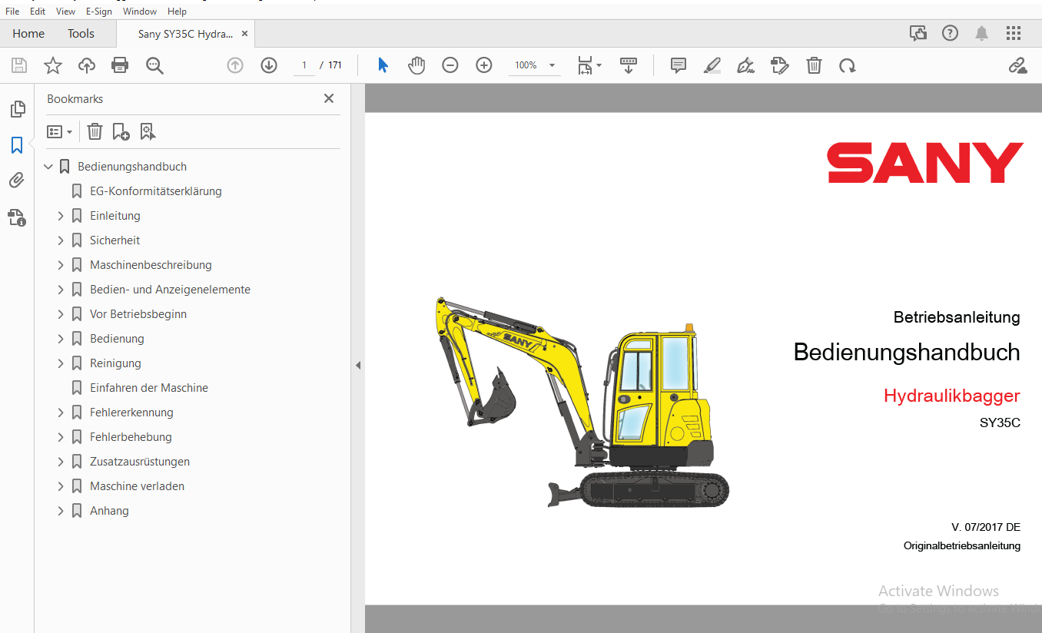This screenshot has width=1042, height=633.
Task: Expand the Maschinenbeschreibung bookmark
Action: click(x=61, y=265)
